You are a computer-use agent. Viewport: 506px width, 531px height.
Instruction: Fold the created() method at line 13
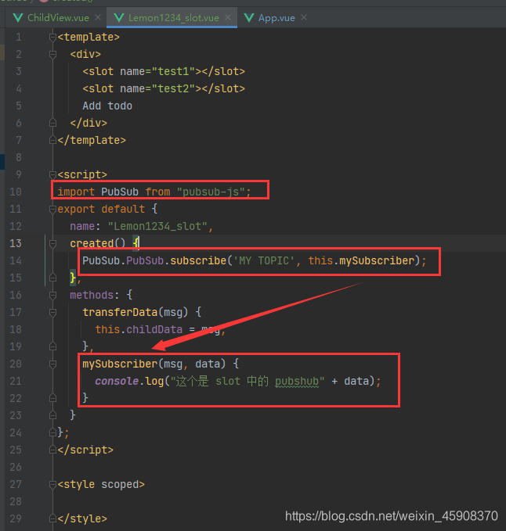point(52,243)
